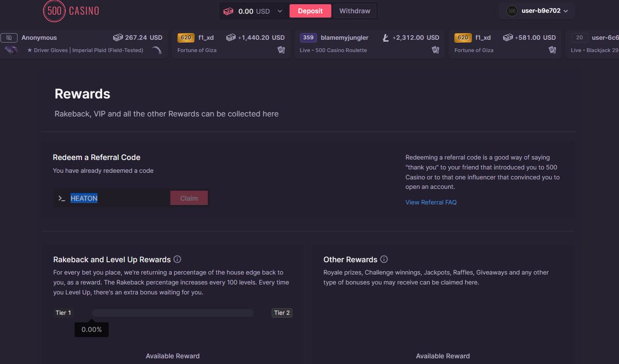Click the first gold 620 level badge
The width and height of the screenshot is (619, 364).
186,38
